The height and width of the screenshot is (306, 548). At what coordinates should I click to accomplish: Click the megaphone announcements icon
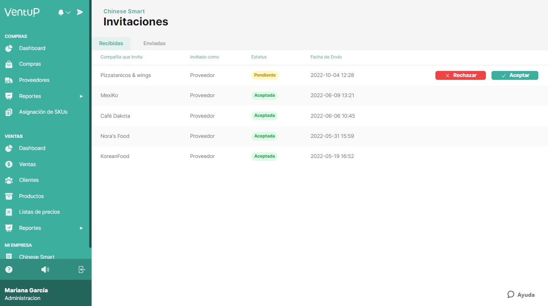45,270
